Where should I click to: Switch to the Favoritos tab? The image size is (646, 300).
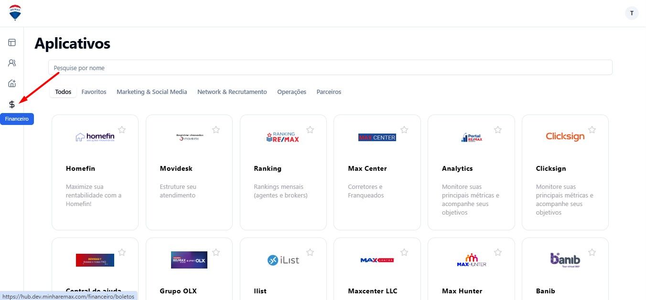tap(94, 92)
